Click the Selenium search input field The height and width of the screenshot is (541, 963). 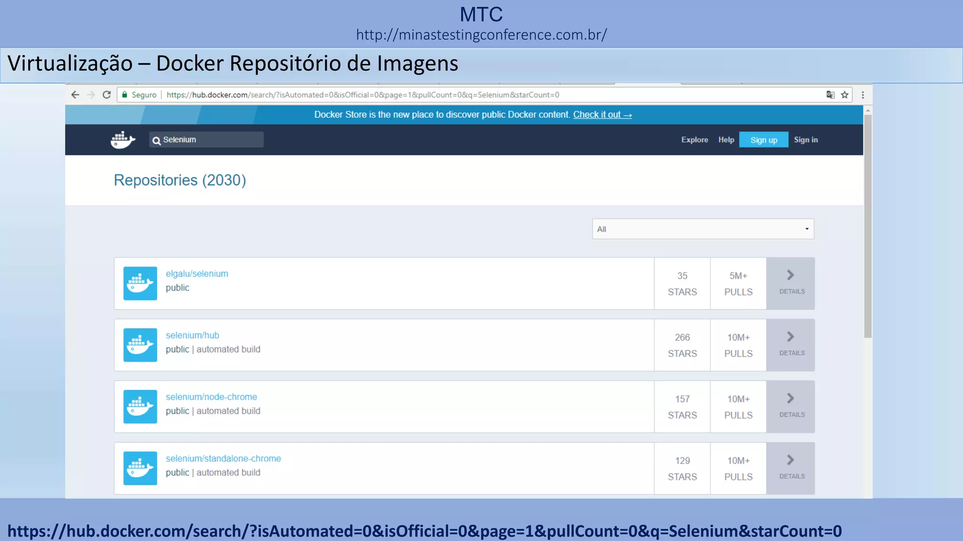pos(206,139)
